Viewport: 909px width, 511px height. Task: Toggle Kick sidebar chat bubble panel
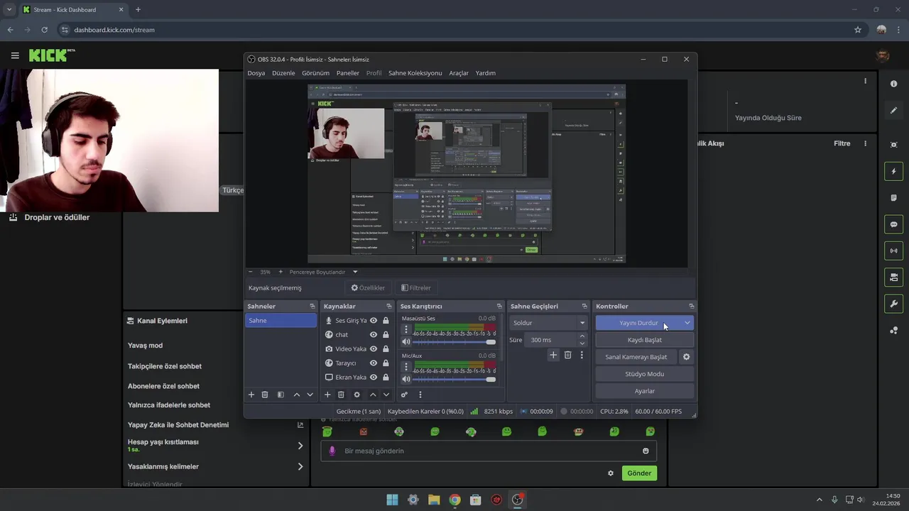click(x=893, y=224)
